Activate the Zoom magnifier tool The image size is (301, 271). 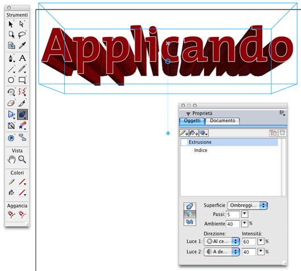click(22, 159)
